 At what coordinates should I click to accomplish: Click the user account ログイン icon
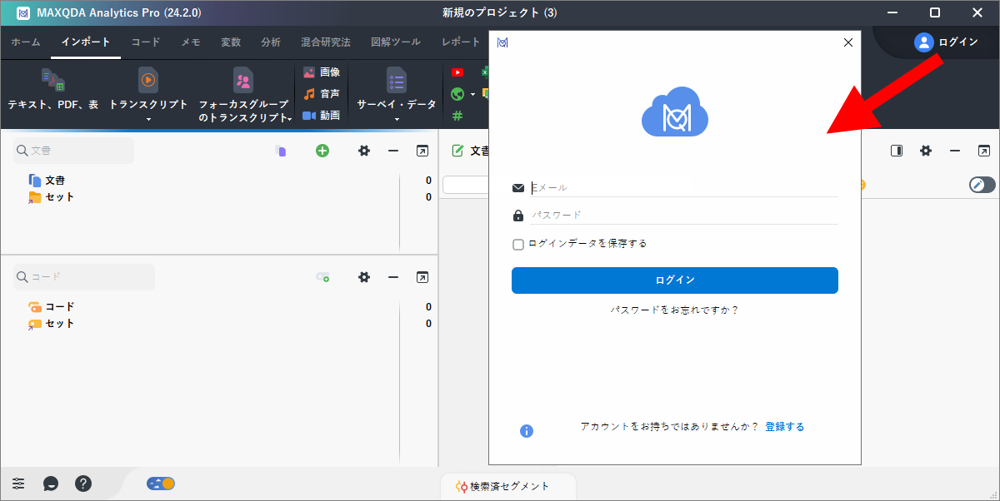[x=924, y=42]
